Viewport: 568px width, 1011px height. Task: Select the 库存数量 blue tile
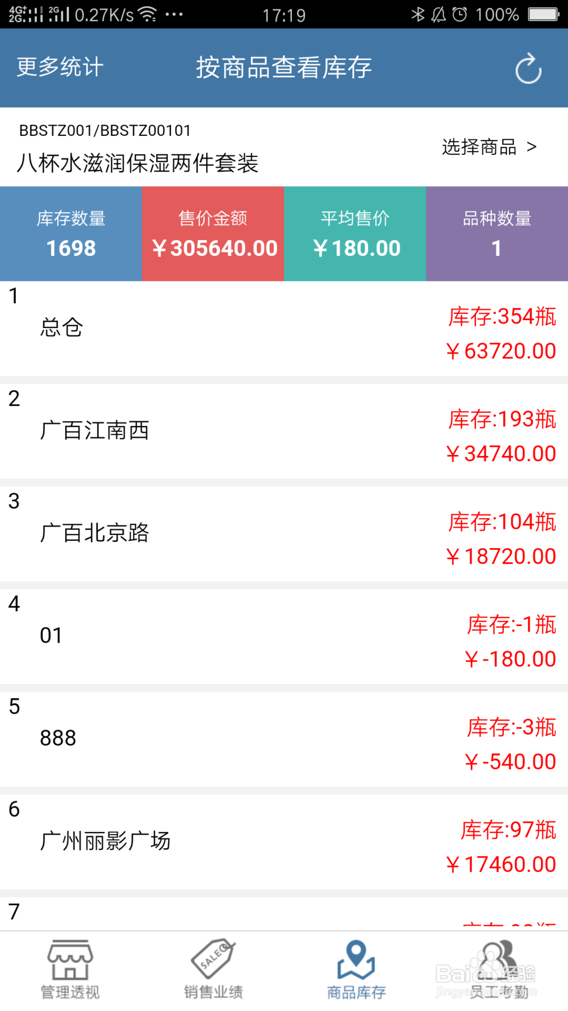(x=71, y=234)
